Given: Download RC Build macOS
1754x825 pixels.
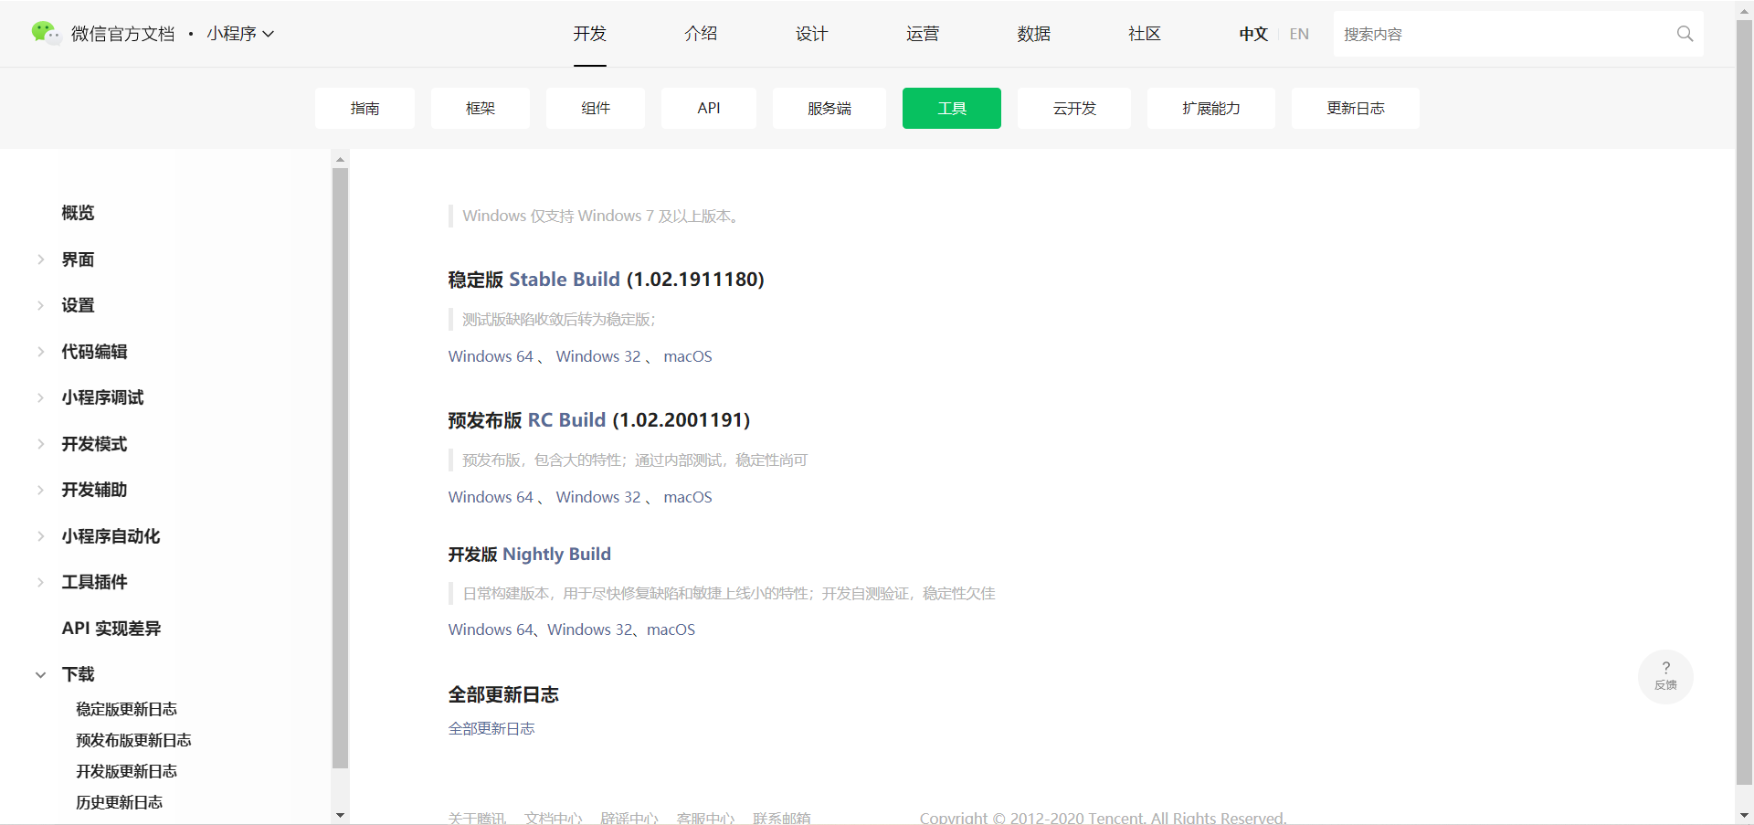Looking at the screenshot, I should [688, 497].
